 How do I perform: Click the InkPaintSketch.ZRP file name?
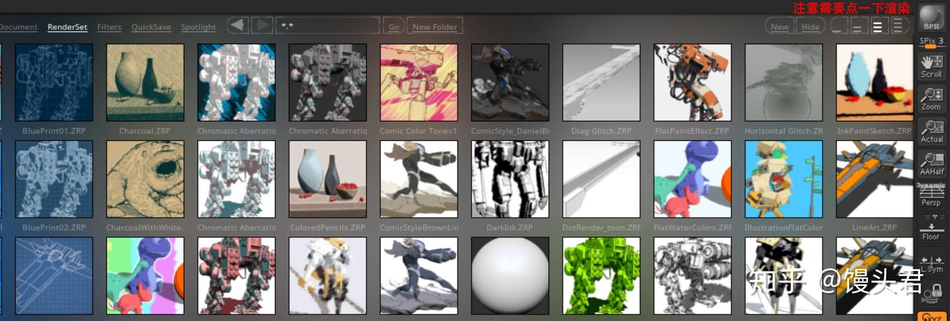(875, 131)
